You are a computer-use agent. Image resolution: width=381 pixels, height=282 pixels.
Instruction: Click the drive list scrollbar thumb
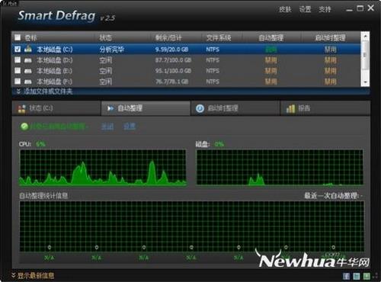tap(365, 55)
